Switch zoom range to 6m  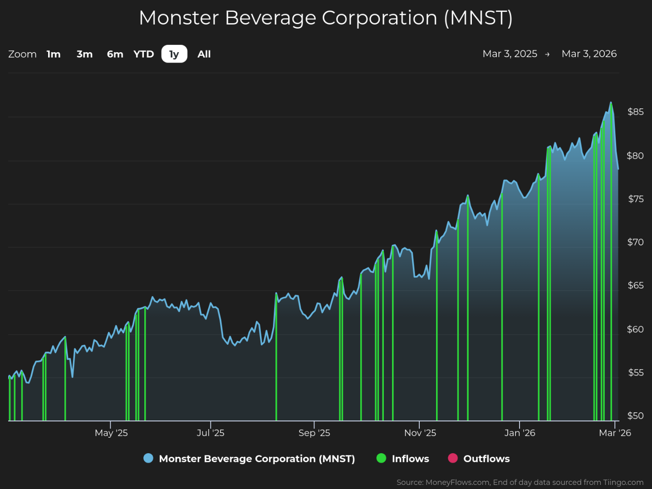115,54
